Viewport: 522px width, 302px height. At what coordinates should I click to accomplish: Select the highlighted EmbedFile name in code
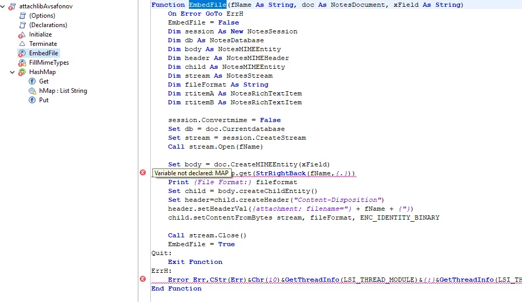click(x=208, y=4)
